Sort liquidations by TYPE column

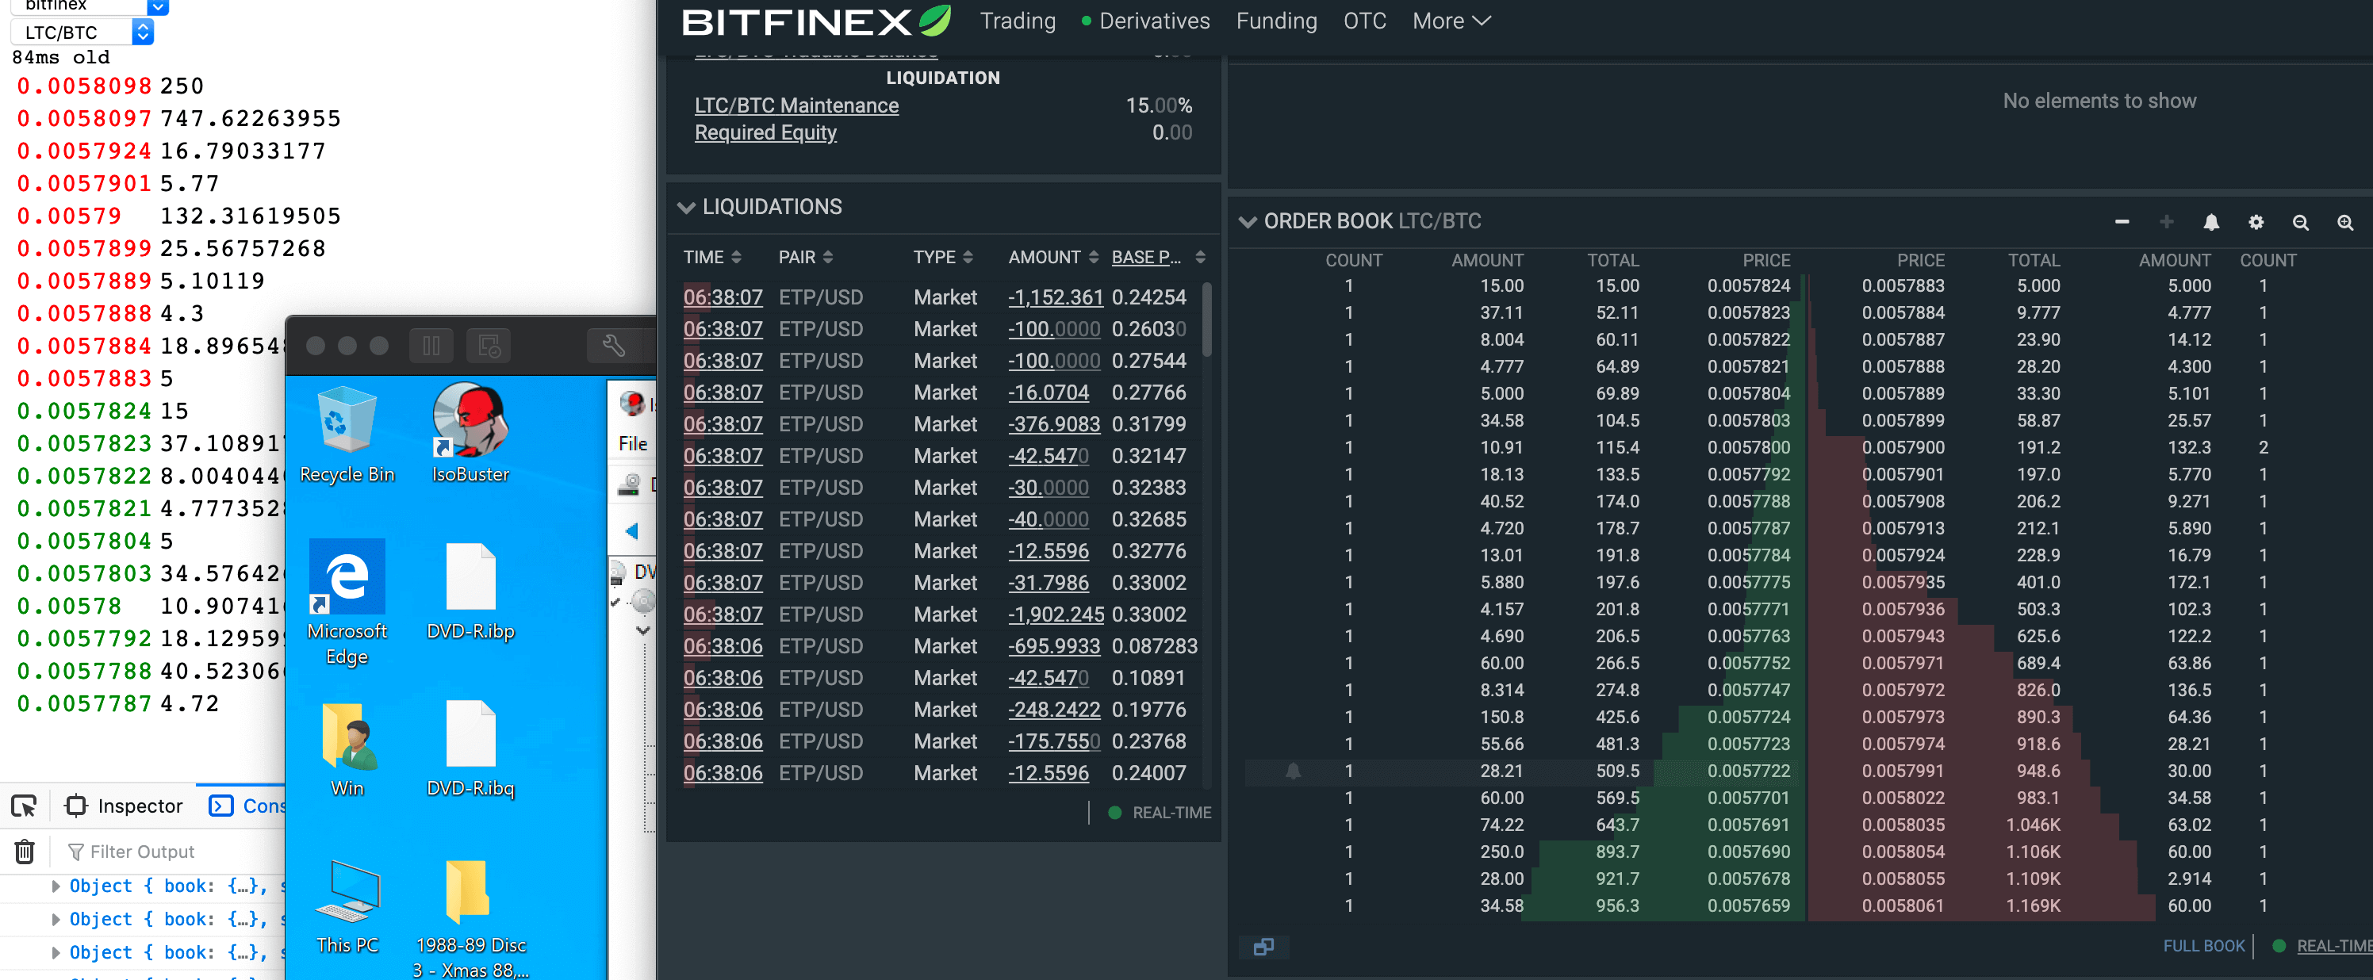tap(943, 257)
